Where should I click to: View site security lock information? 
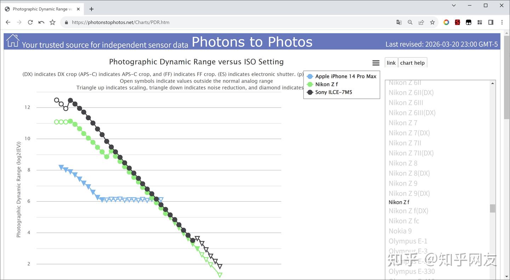point(66,22)
